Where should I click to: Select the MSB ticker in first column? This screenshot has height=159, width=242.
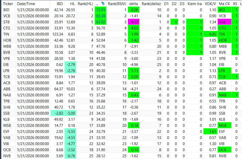(x=7, y=126)
